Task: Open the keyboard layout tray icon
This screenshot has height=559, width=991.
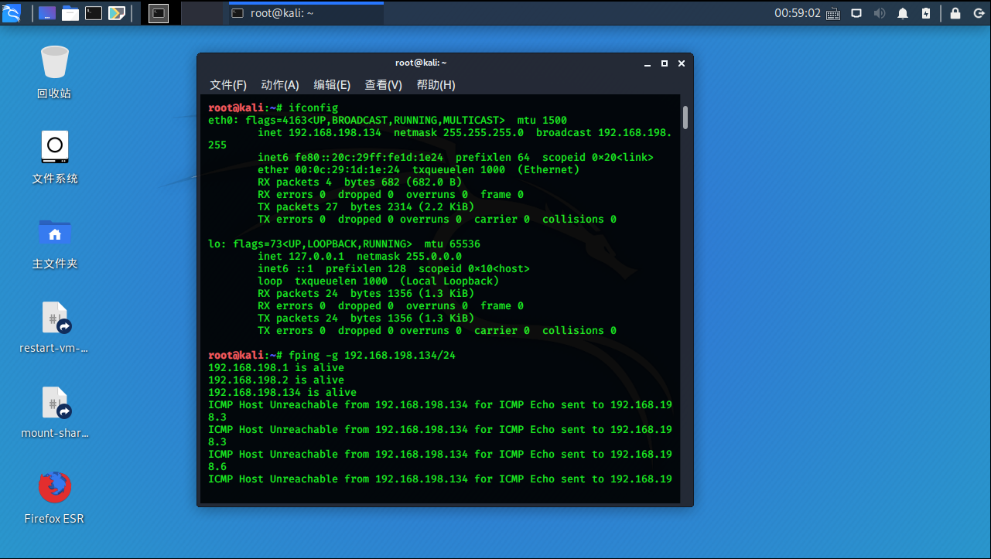Action: pos(833,13)
